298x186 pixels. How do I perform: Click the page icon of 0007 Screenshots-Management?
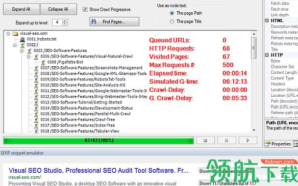pyautogui.click(x=36, y=68)
